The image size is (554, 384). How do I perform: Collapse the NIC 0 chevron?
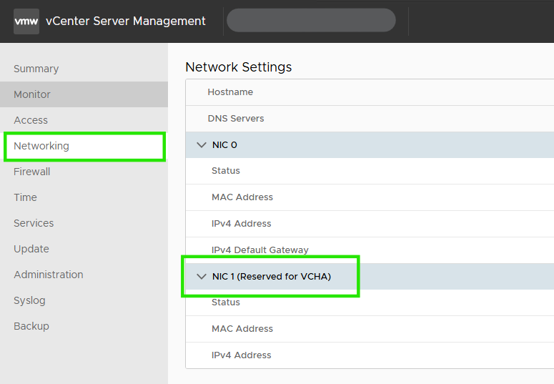pyautogui.click(x=201, y=145)
